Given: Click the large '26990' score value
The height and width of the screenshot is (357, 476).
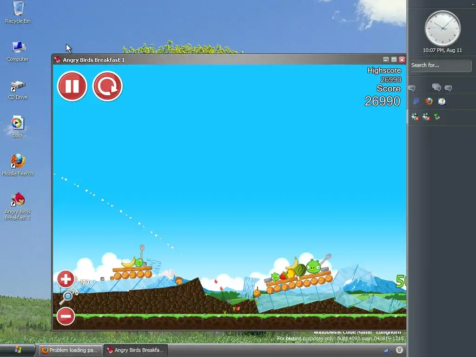Looking at the screenshot, I should click(383, 101).
